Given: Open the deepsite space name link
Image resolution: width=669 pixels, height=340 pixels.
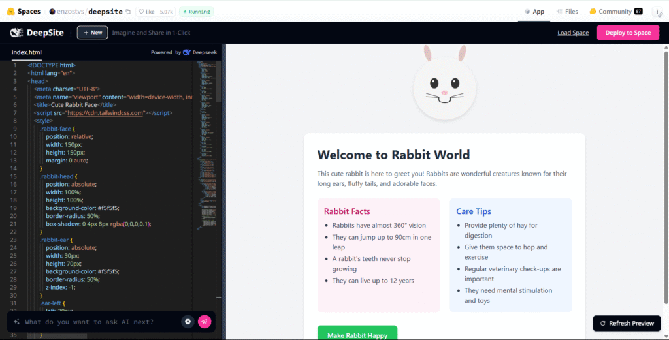Looking at the screenshot, I should click(x=105, y=12).
